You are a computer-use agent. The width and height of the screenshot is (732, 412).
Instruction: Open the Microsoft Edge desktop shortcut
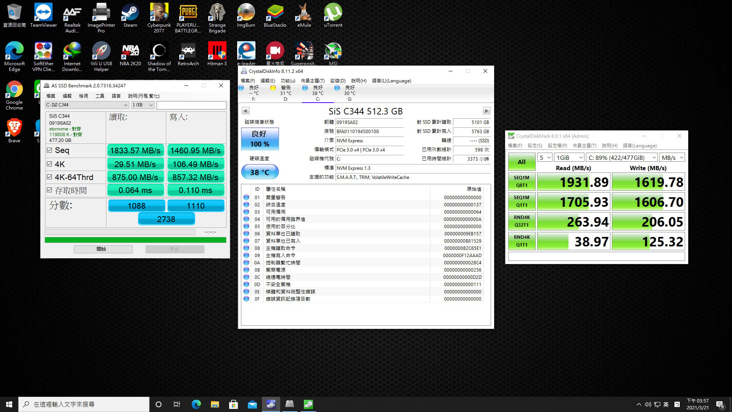click(x=14, y=56)
